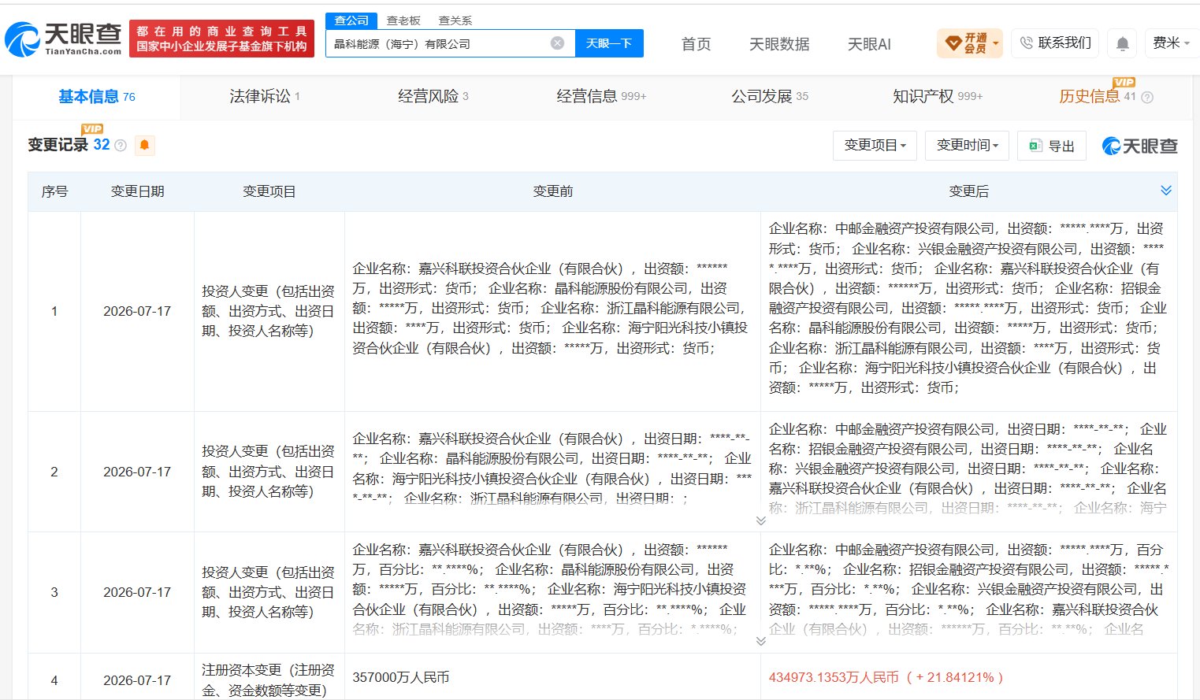1200x700 pixels.
Task: Open the 开通会员 VIP dropdown
Action: 969,43
